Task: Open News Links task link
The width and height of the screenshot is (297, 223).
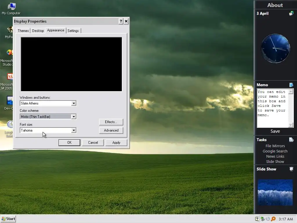Action: 275,156
